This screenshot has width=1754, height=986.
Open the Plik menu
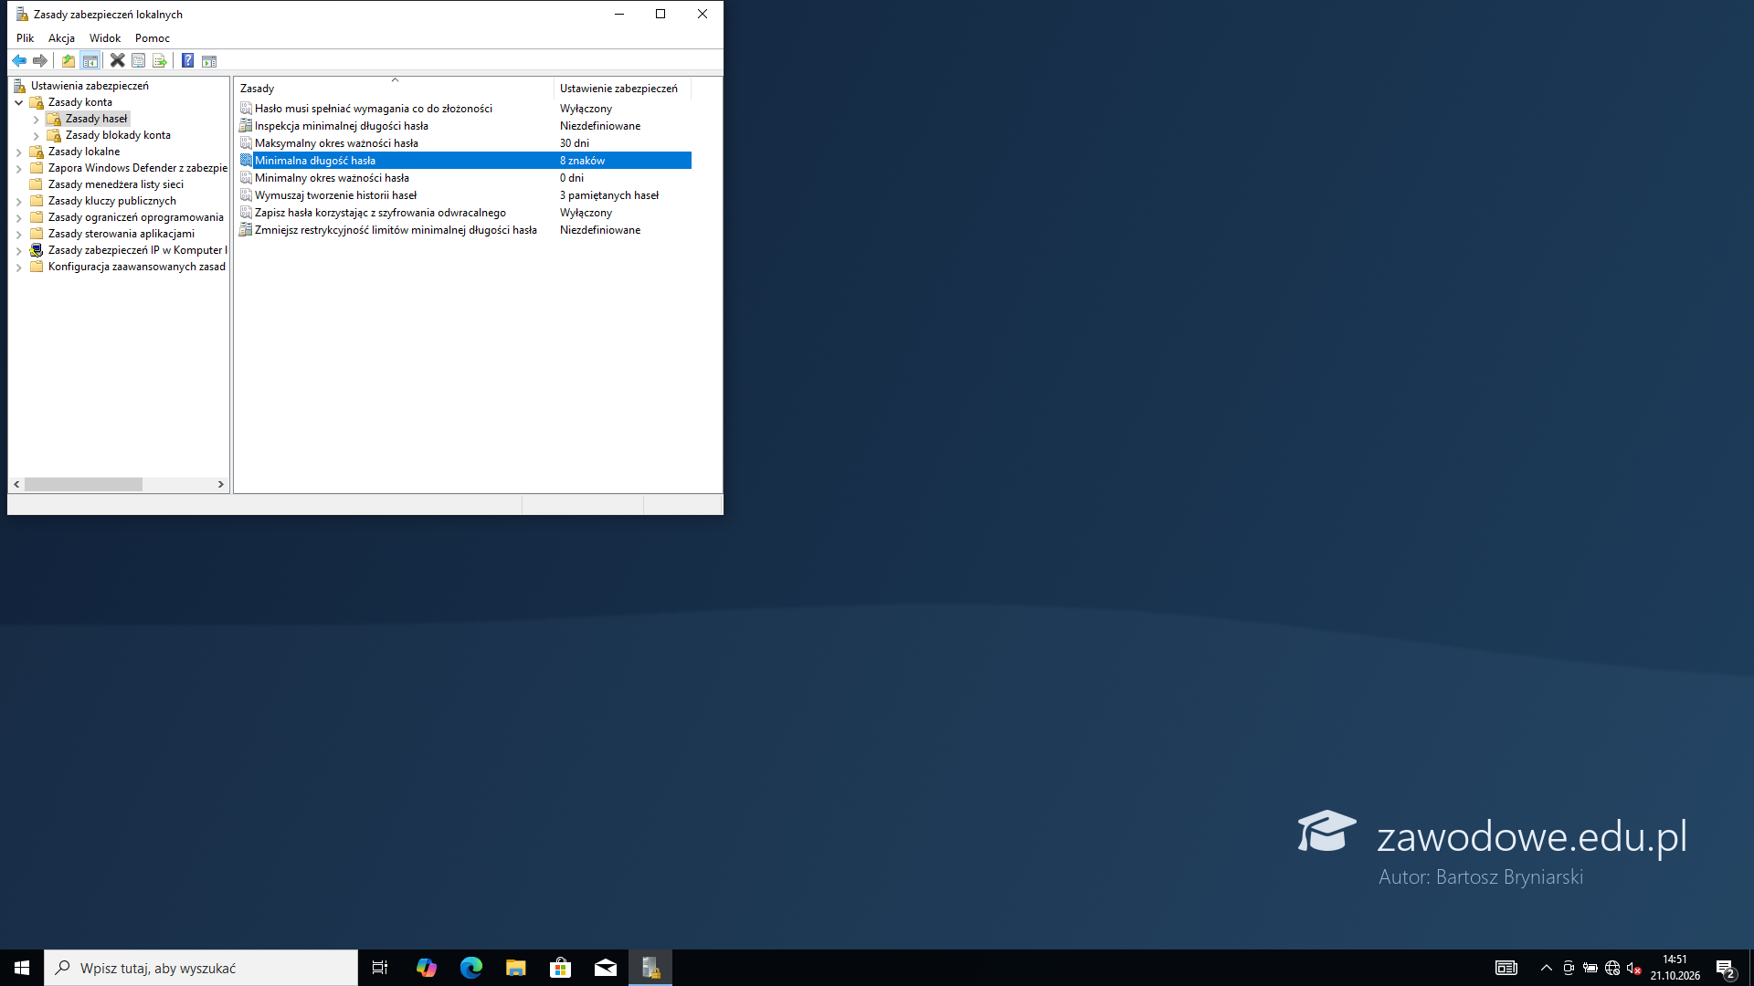pos(25,37)
